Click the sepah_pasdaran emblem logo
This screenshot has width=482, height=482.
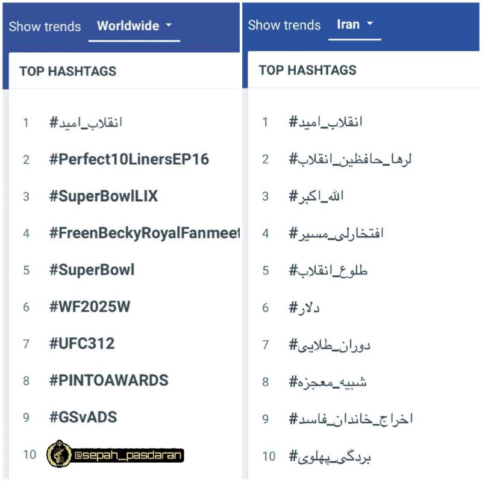(x=58, y=454)
